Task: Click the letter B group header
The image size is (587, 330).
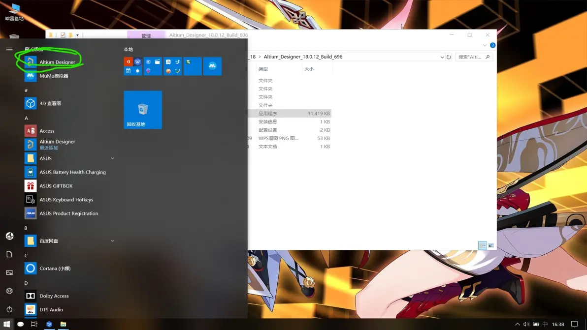Action: tap(26, 228)
